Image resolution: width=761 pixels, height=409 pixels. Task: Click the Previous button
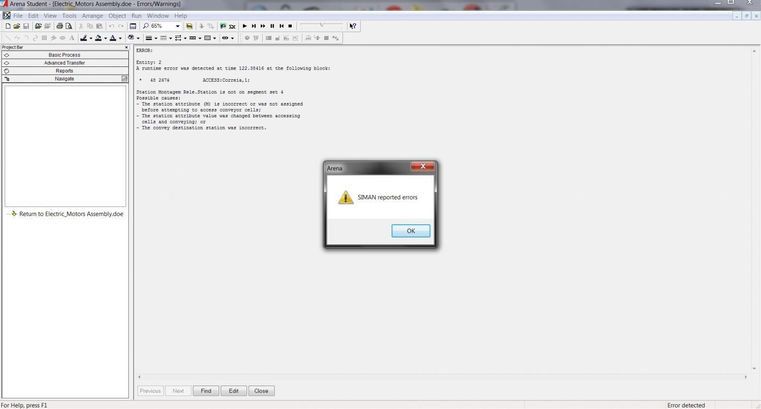point(150,391)
